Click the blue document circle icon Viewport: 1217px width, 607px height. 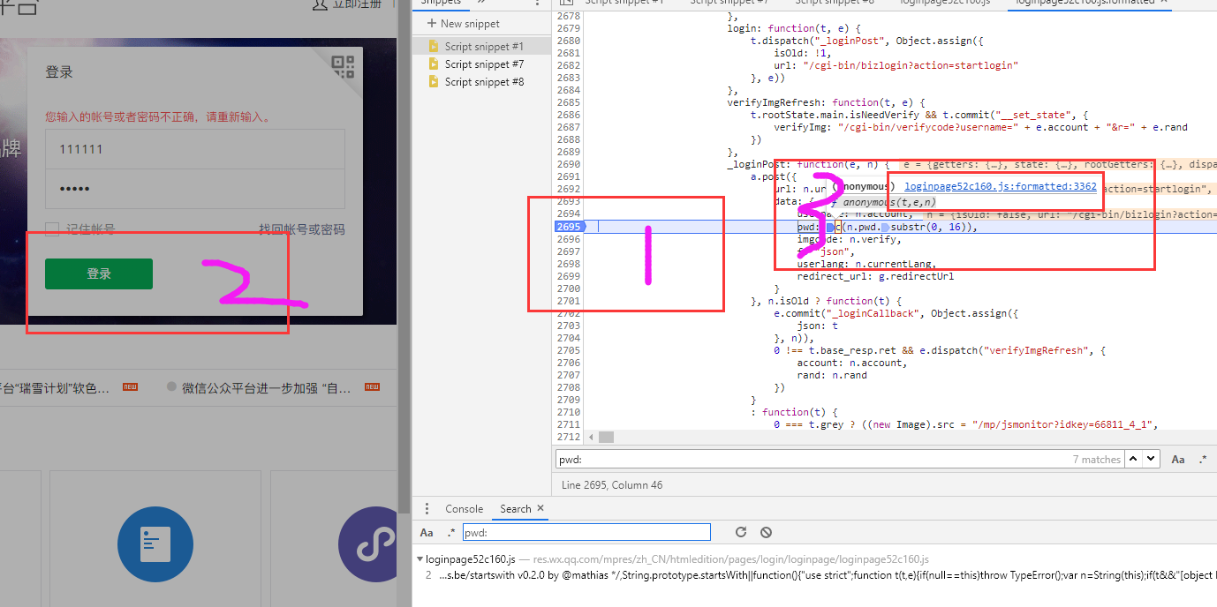click(x=155, y=545)
